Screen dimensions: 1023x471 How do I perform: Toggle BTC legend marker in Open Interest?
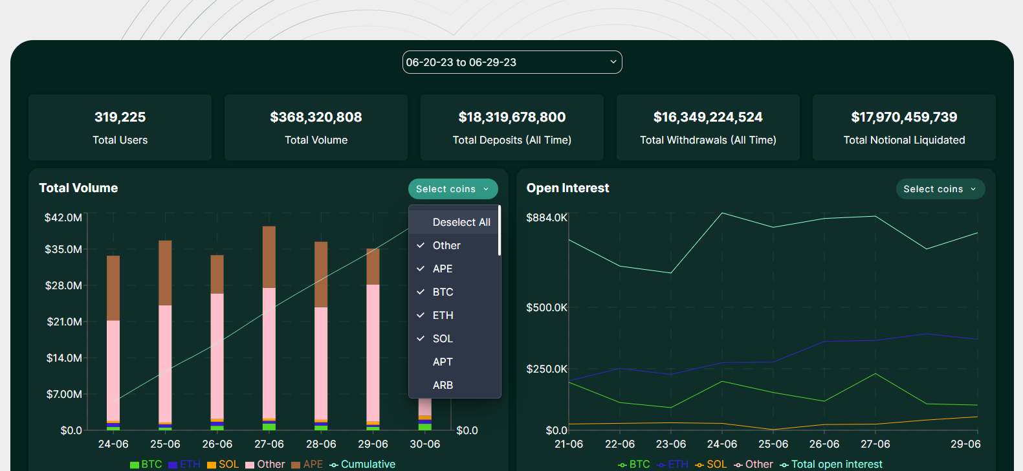click(622, 465)
